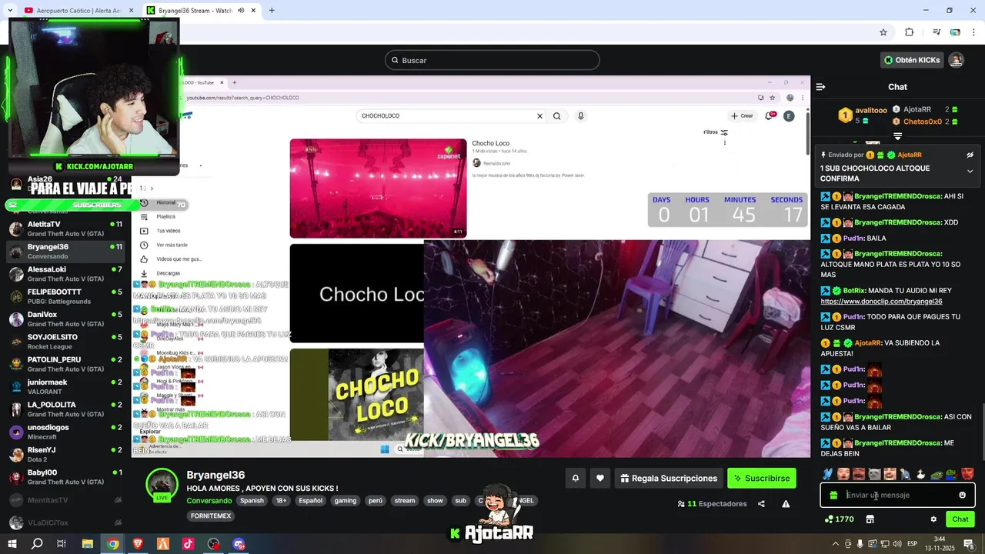Open the Windows notification center icon

pos(969,544)
